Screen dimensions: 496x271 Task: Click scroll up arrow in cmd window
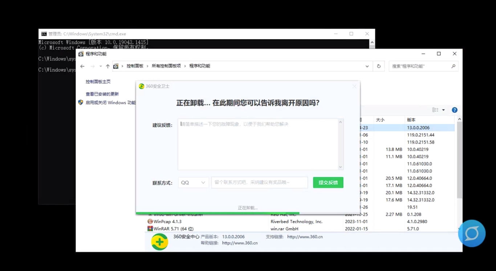click(x=372, y=42)
